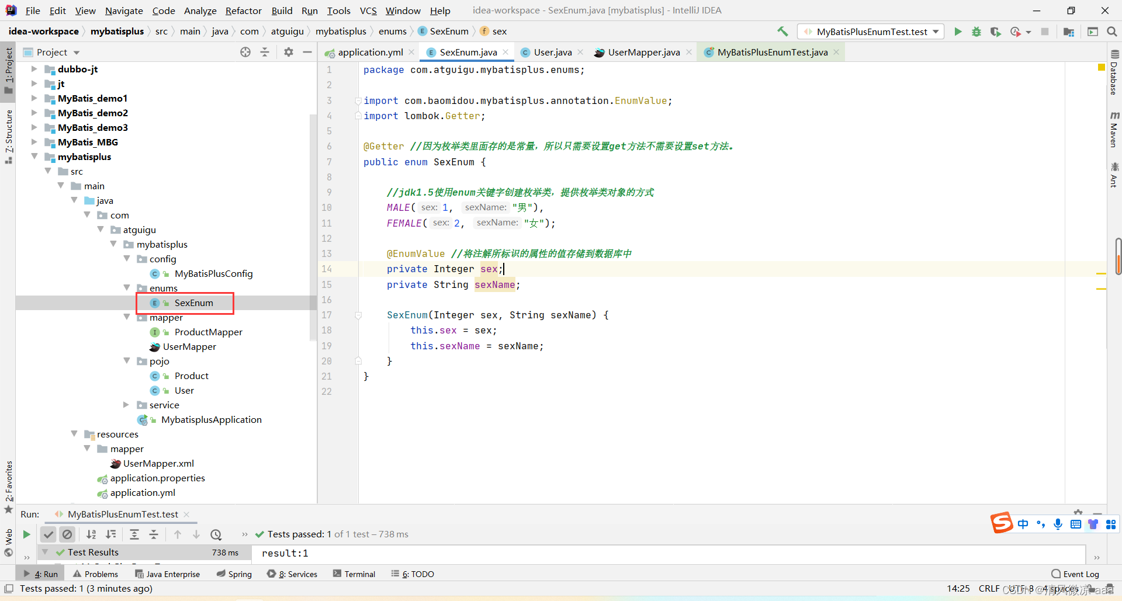Toggle show ignored tests button
This screenshot has width=1122, height=601.
(x=68, y=534)
